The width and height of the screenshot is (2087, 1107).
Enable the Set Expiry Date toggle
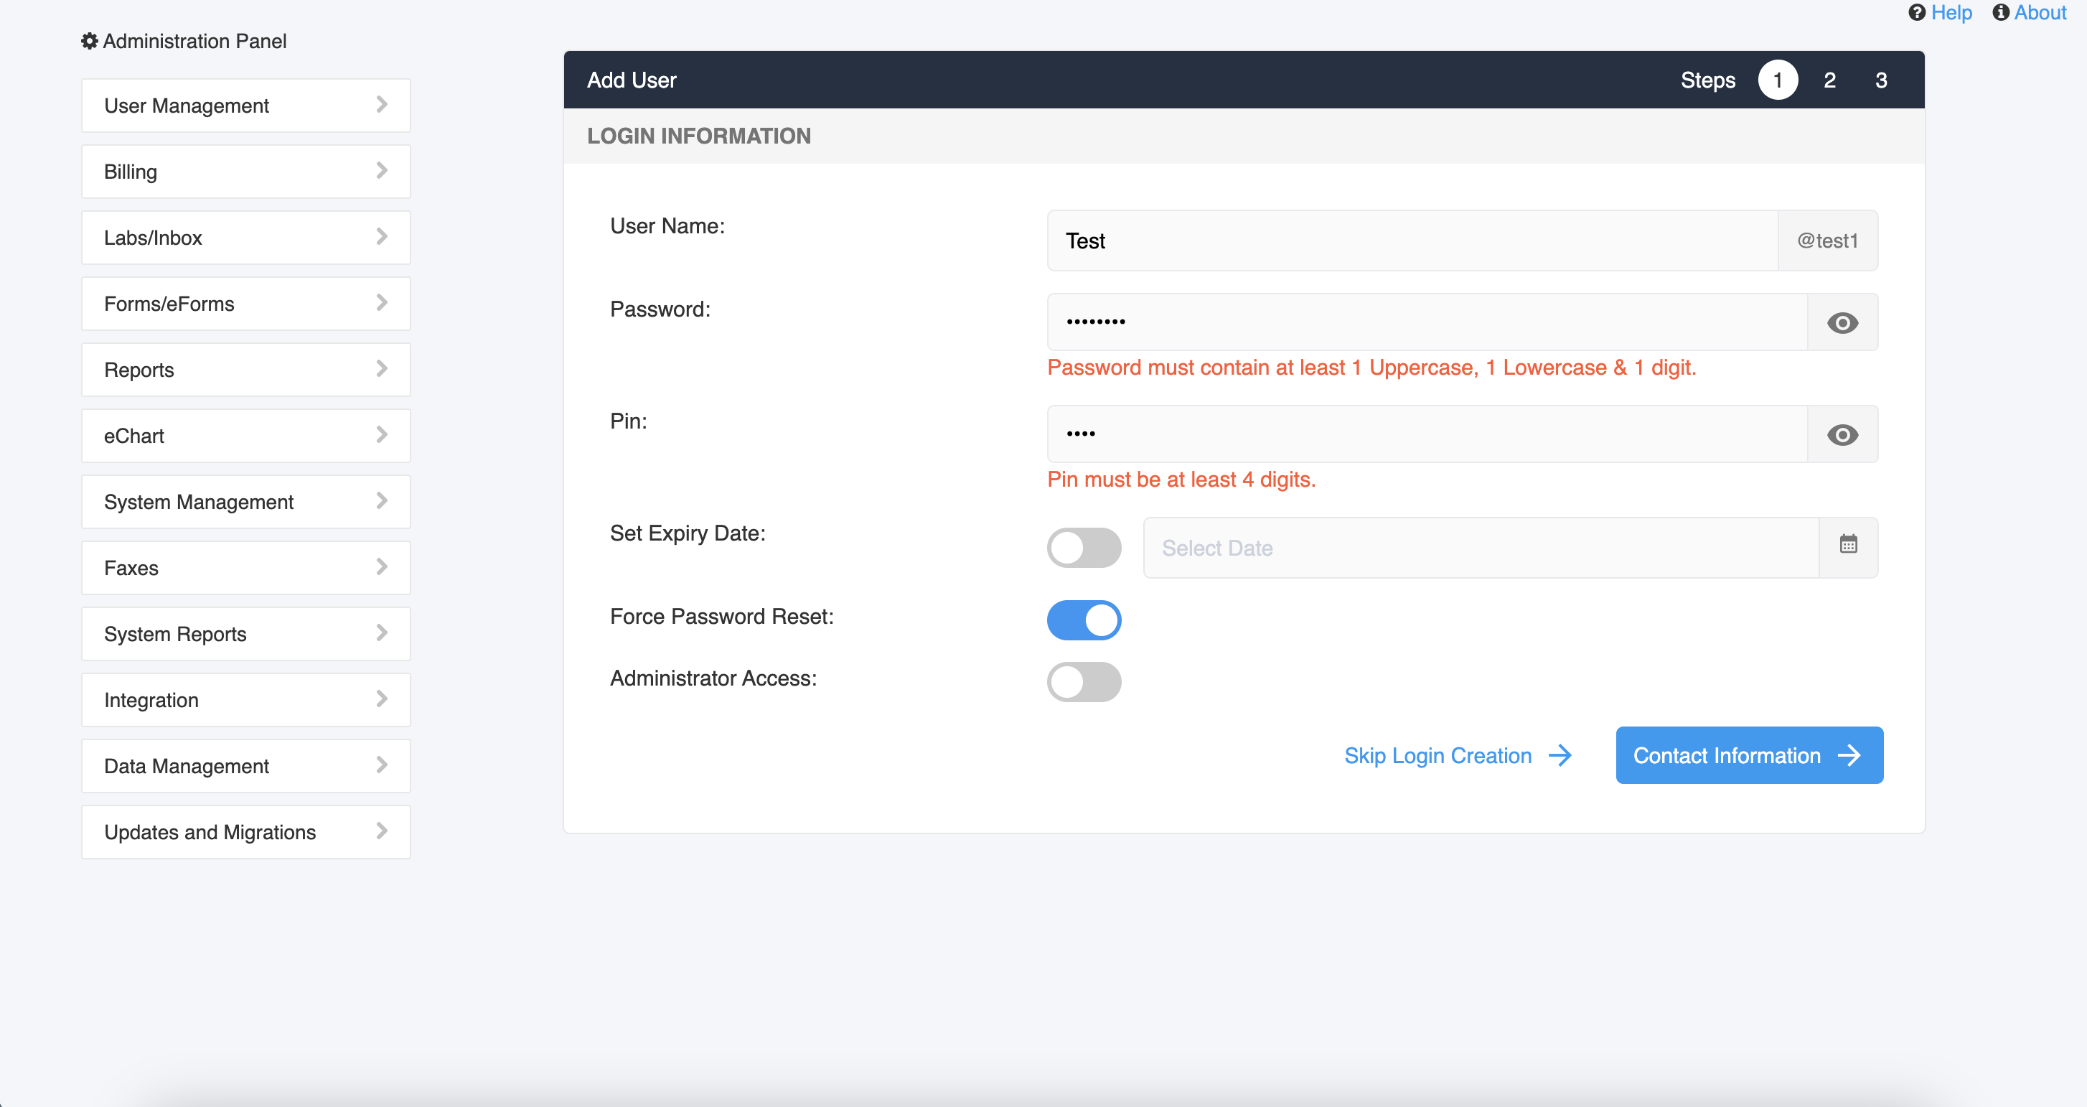tap(1084, 548)
